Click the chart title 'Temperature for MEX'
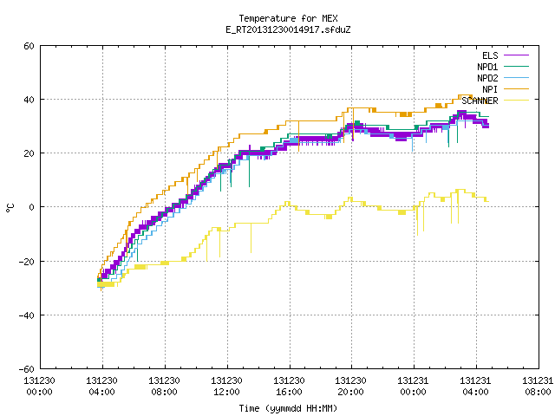The image size is (555, 416). pos(288,18)
